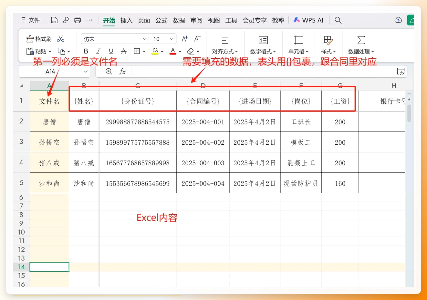Click the select-all corner triangle
This screenshot has height=300, width=427.
pyautogui.click(x=22, y=86)
